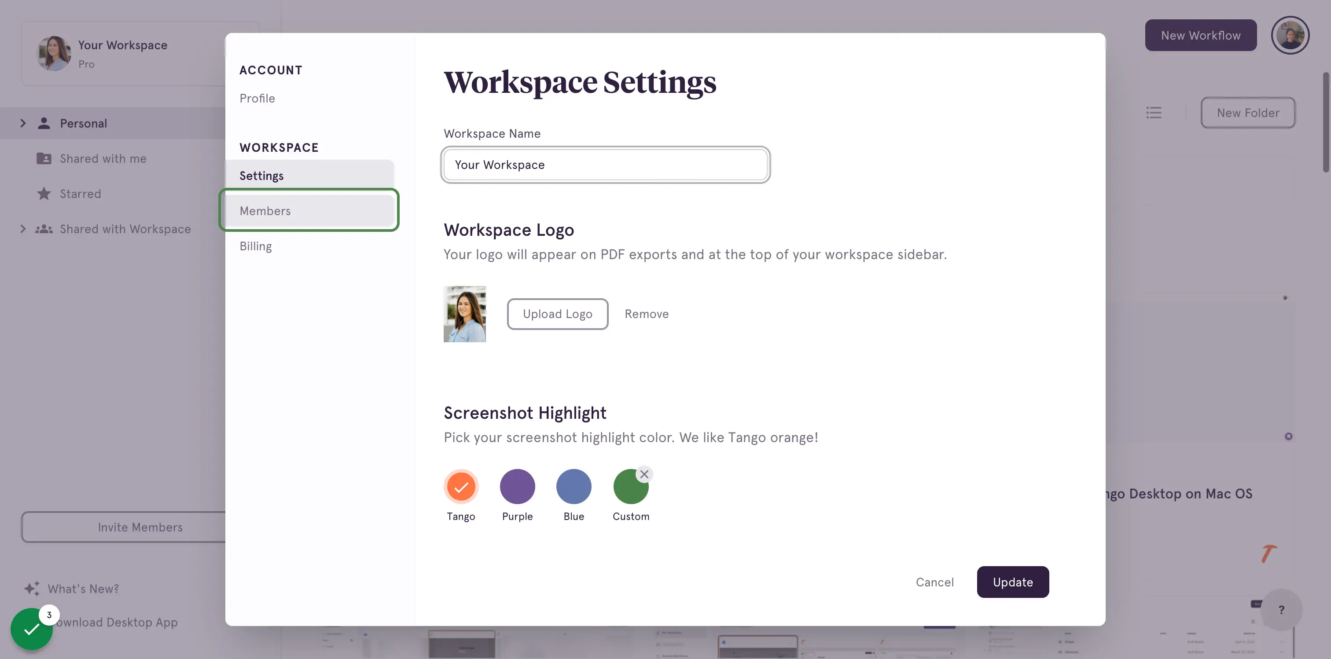Open the Shared with me label
This screenshot has width=1331, height=659.
pos(103,158)
